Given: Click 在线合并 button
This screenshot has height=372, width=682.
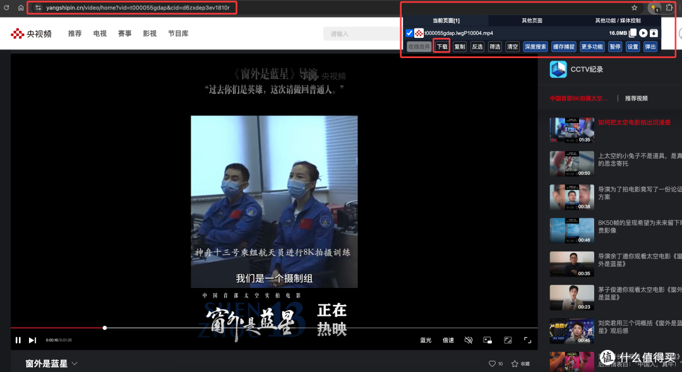Looking at the screenshot, I should 419,47.
